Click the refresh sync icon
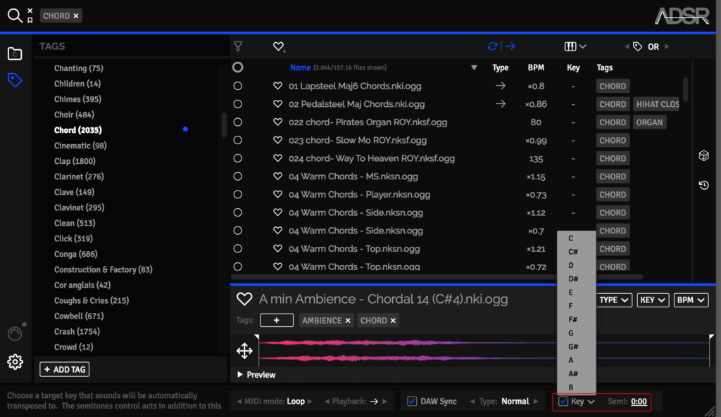 [x=493, y=46]
